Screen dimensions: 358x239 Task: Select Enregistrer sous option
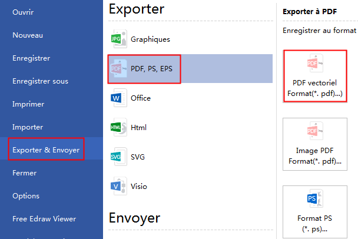click(40, 81)
